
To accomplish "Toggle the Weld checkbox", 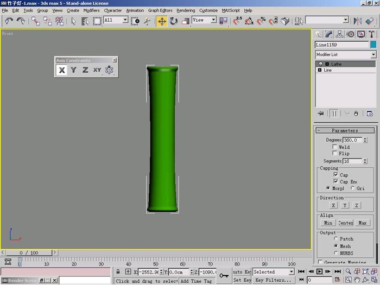I will [x=335, y=147].
